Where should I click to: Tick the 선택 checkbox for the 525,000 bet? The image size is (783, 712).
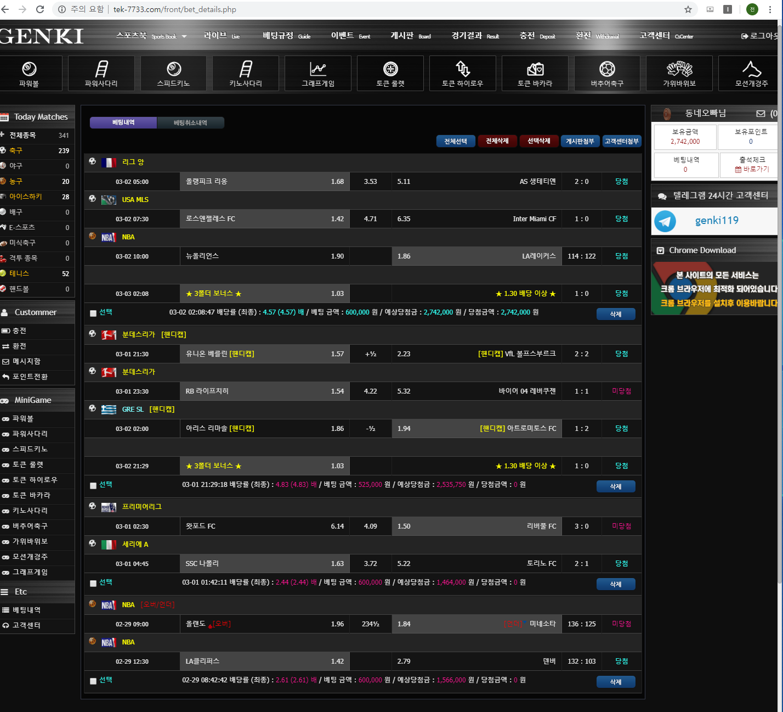click(x=93, y=485)
